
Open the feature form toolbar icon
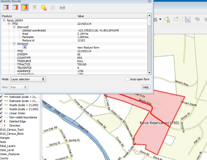[x=34, y=7]
